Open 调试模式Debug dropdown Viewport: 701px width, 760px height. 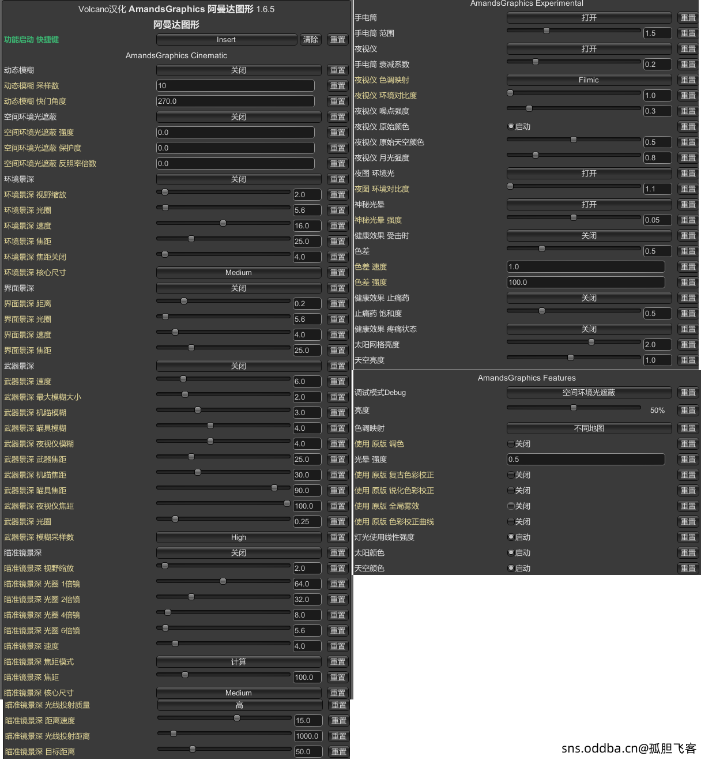[589, 393]
